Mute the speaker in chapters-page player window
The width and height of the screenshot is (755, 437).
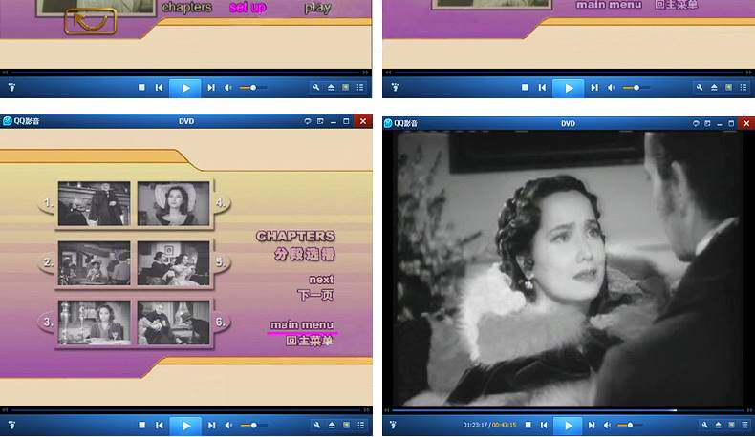pyautogui.click(x=228, y=425)
